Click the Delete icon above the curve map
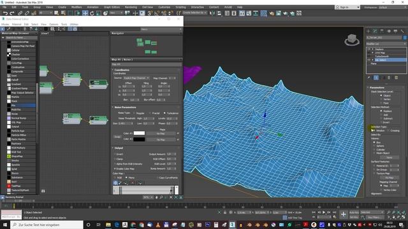The image size is (408, 229). point(133,183)
